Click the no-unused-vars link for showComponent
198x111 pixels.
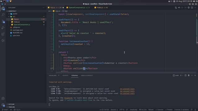[x=127, y=91]
